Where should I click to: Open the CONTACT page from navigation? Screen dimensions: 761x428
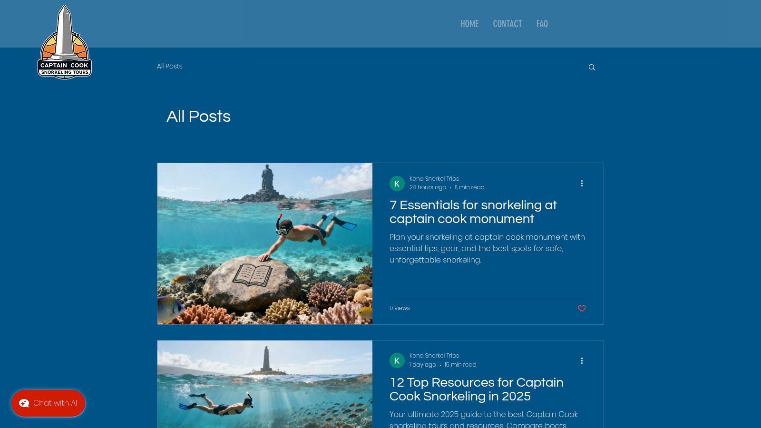point(507,24)
